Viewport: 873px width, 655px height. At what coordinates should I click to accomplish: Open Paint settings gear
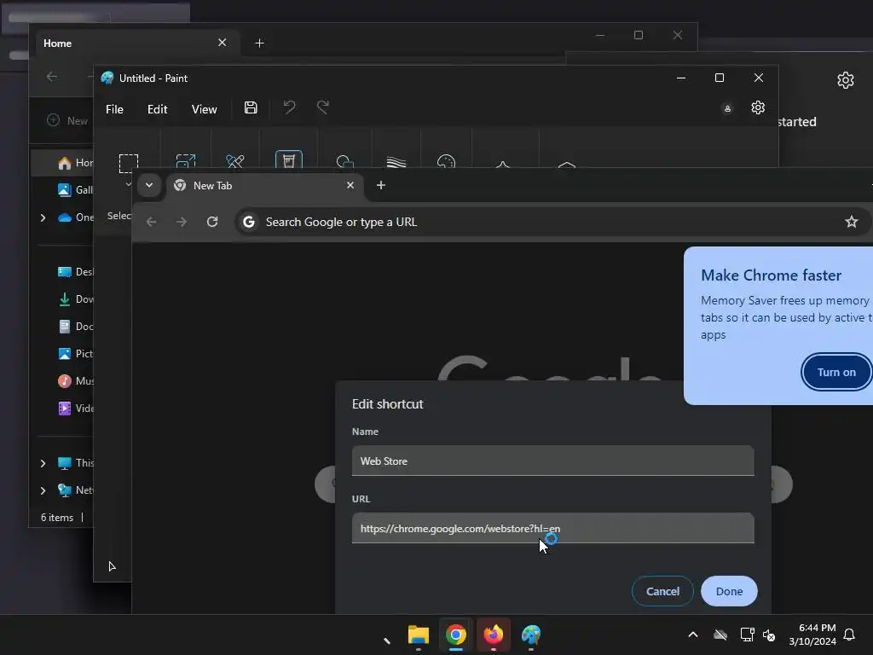click(x=758, y=107)
